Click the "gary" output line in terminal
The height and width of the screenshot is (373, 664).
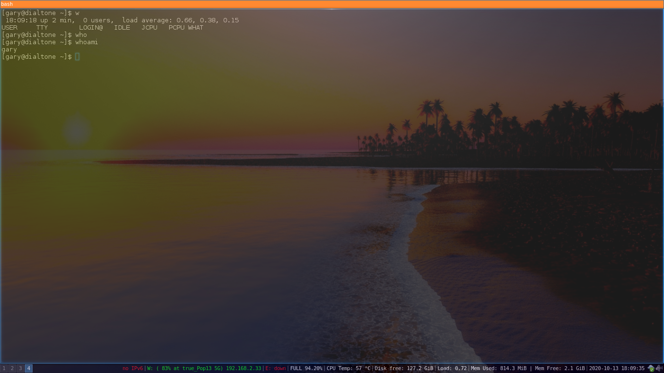tap(9, 50)
